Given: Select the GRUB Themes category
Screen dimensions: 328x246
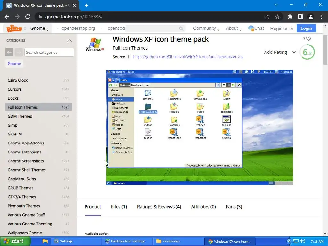Looking at the screenshot, I should (38, 188).
